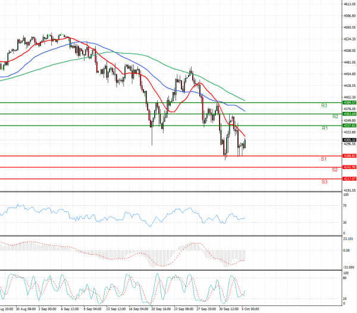Screen dimensions: 357x313
Task: Click the 6 Sep 12:00 date label
Action: pos(70,309)
